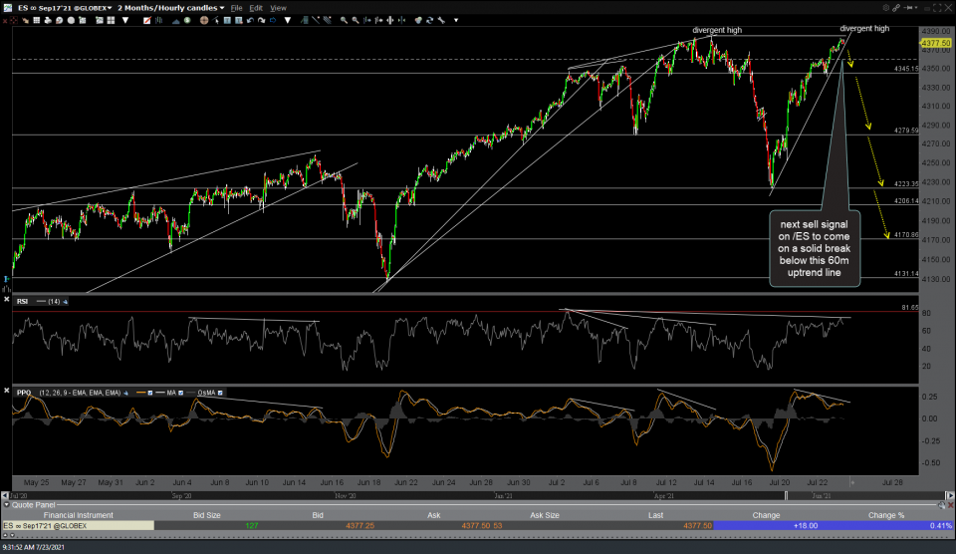Select the crosshair circle tool
The height and width of the screenshot is (554, 956).
[204, 20]
